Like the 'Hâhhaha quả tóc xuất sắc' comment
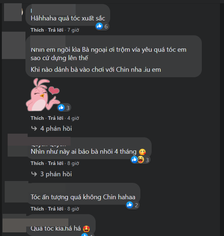Viewport: 224px width, 236px height. 37,30
